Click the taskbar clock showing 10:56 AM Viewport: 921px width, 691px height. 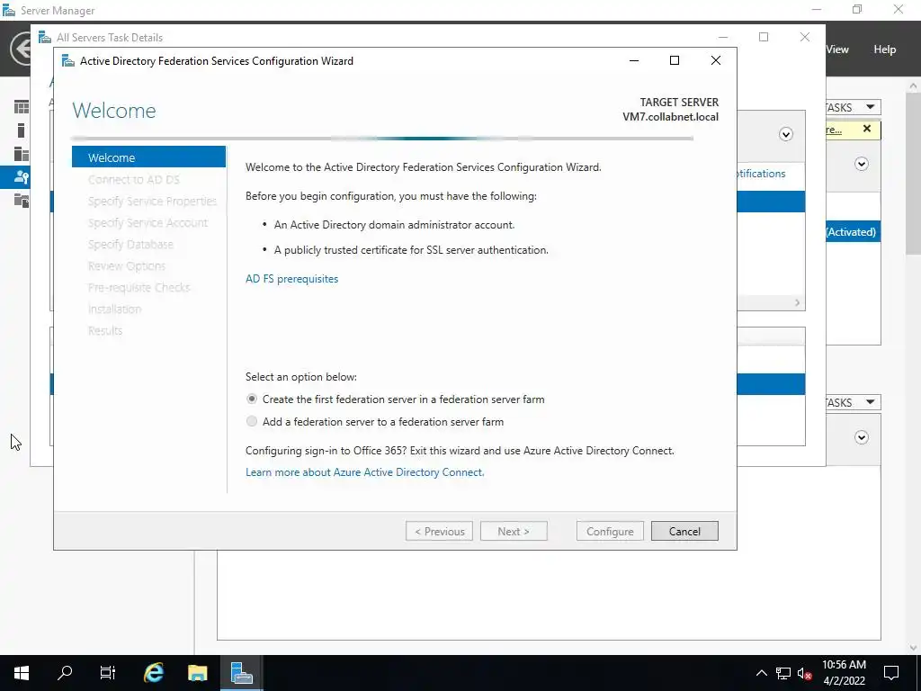pos(844,673)
